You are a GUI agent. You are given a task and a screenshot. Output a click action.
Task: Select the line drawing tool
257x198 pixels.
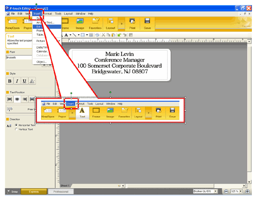click(75, 35)
